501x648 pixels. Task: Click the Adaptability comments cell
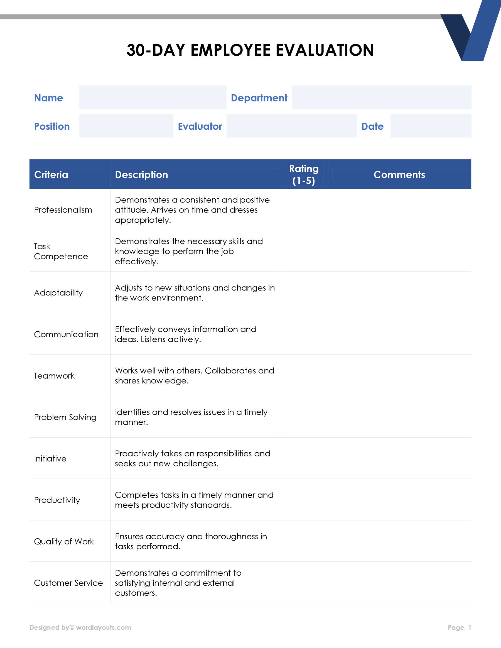399,292
